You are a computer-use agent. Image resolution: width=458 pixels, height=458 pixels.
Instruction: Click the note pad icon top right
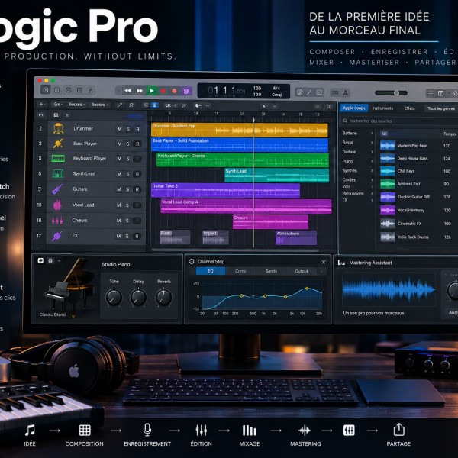point(440,93)
